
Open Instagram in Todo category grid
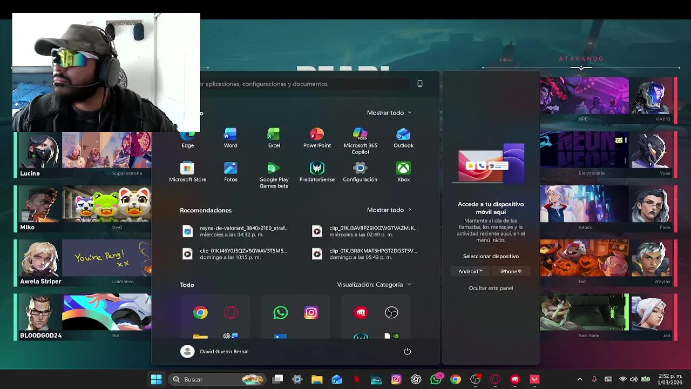pos(311,312)
